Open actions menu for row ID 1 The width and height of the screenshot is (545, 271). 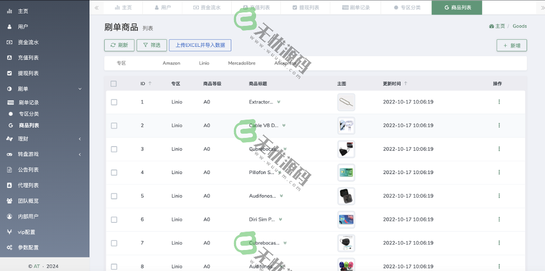click(x=499, y=102)
